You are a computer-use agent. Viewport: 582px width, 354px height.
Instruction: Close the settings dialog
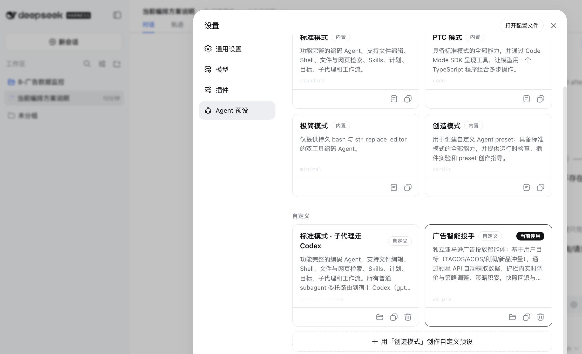point(554,26)
